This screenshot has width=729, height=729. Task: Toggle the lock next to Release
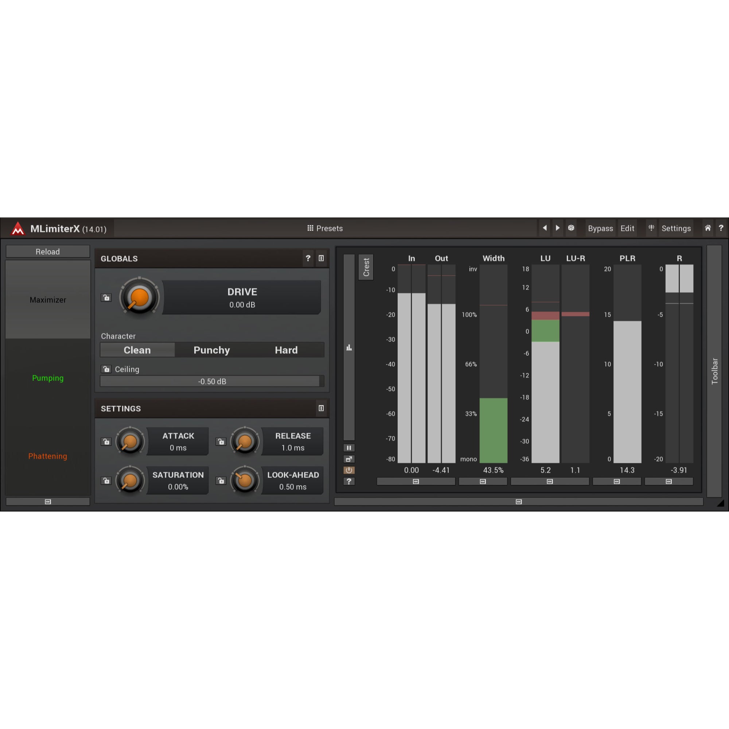pos(221,441)
